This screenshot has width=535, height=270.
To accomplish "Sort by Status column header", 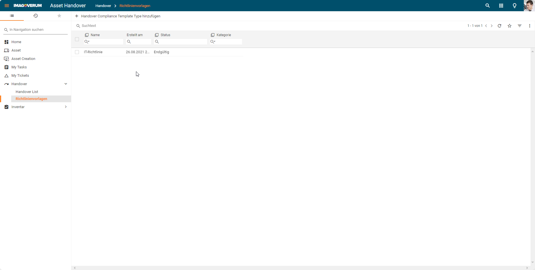I will click(x=165, y=35).
